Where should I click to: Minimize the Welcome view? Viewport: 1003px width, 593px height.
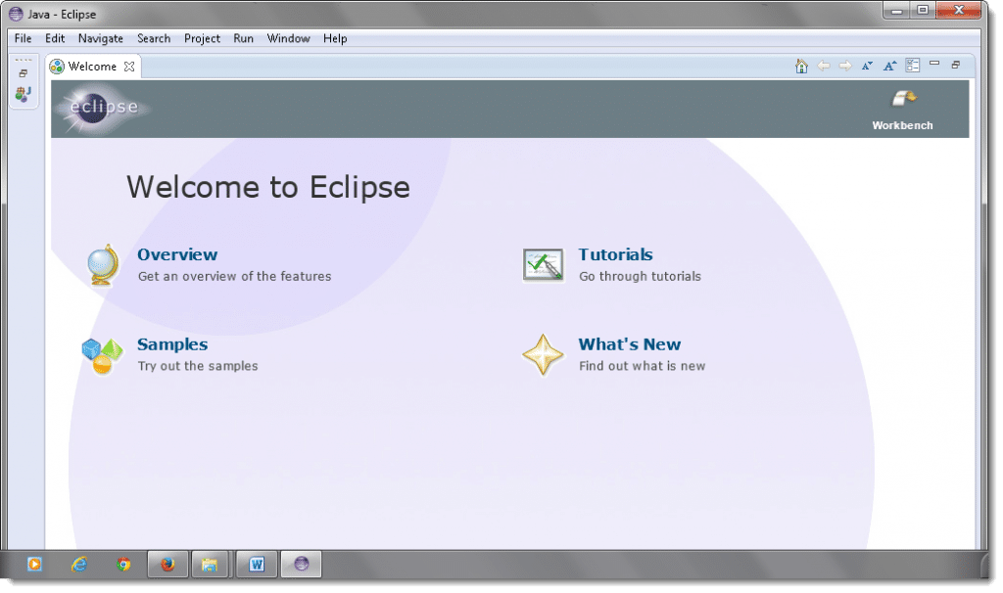click(934, 64)
